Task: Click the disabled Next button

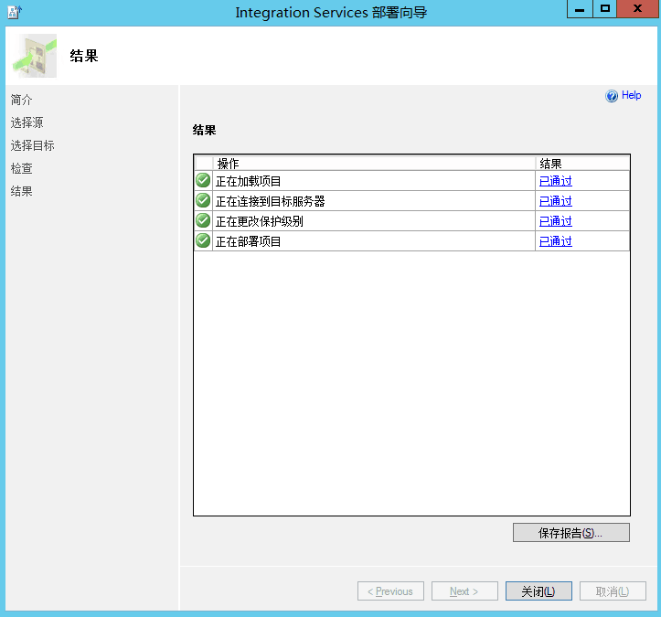Action: pyautogui.click(x=464, y=591)
